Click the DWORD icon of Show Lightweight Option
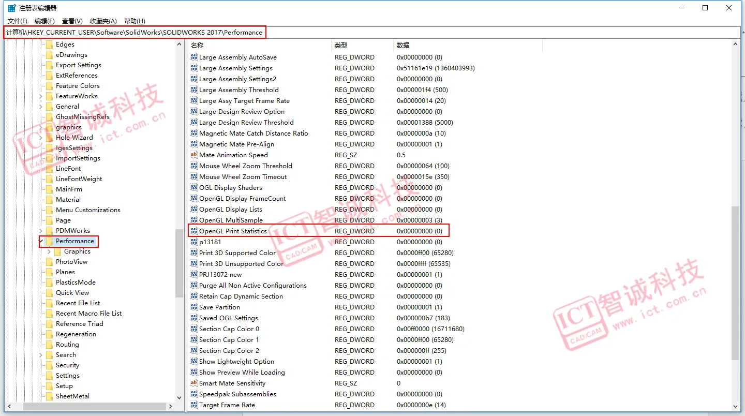This screenshot has width=745, height=416. [194, 362]
